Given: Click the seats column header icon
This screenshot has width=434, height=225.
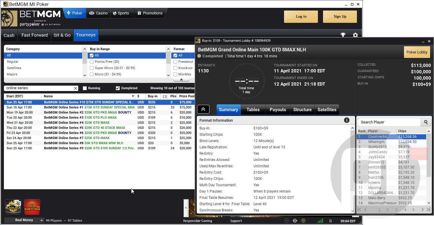Looking at the screenshot, I should (x=164, y=96).
